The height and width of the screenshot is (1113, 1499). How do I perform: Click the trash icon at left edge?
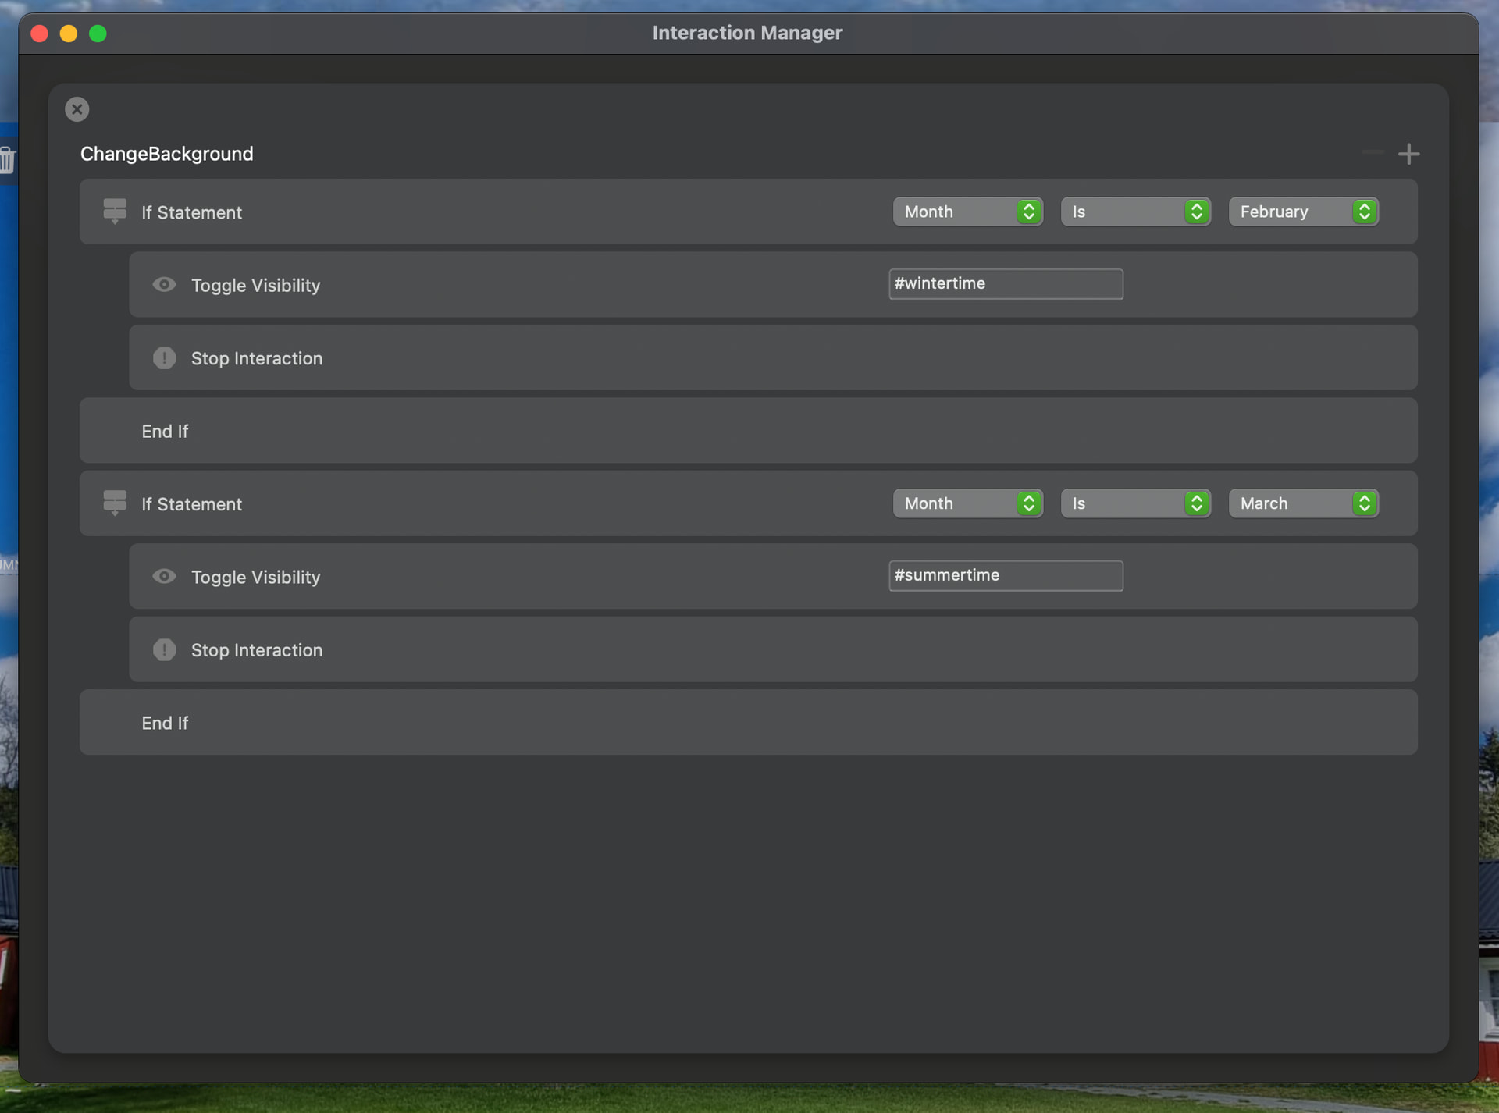pyautogui.click(x=7, y=160)
